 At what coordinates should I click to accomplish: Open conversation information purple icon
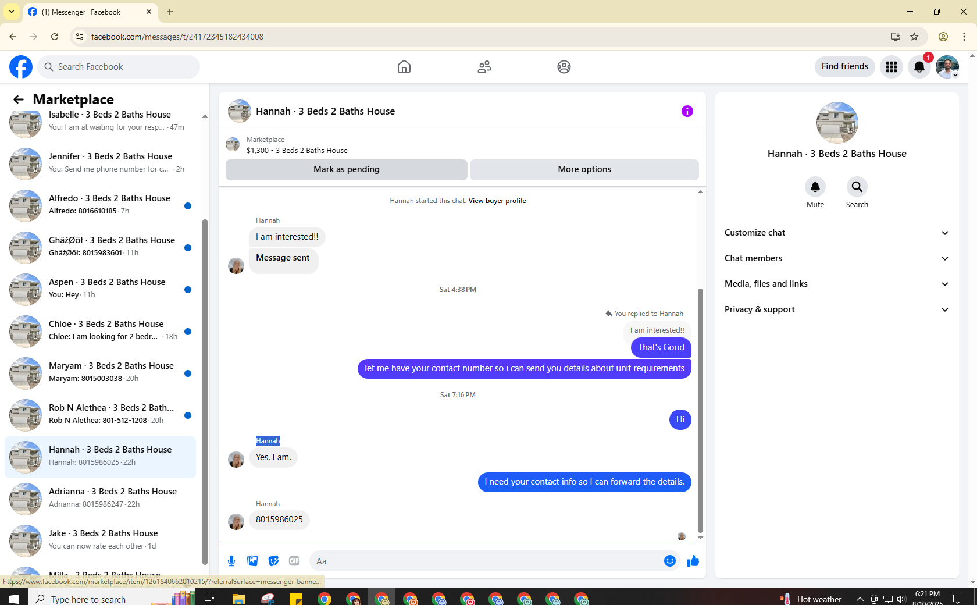[x=687, y=111]
